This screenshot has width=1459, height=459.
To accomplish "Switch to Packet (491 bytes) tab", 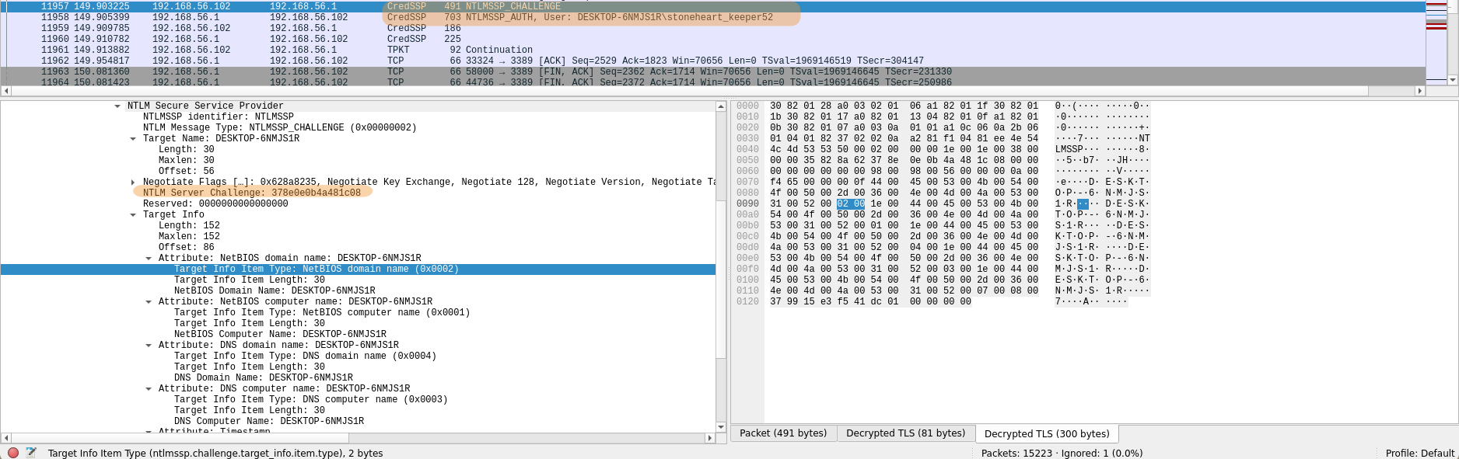I will (783, 433).
